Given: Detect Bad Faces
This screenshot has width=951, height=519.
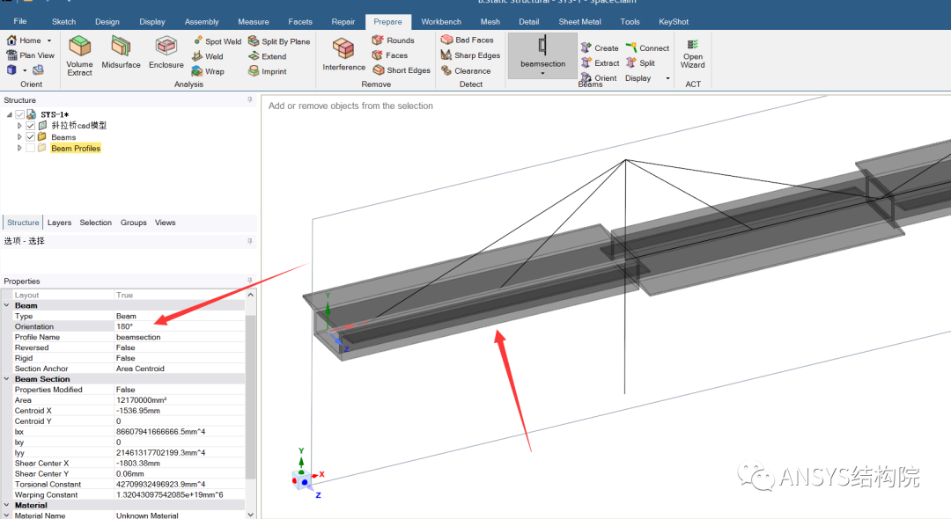Looking at the screenshot, I should pyautogui.click(x=467, y=40).
